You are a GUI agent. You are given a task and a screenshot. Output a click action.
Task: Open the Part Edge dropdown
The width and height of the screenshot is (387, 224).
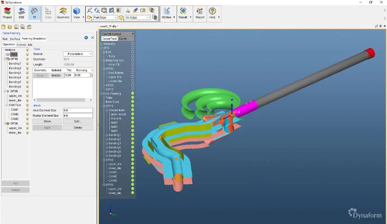tap(105, 18)
